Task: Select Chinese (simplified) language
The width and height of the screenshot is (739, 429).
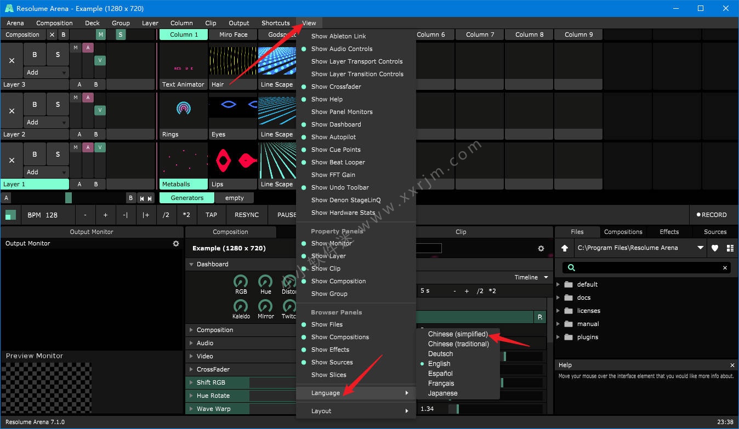Action: pyautogui.click(x=458, y=334)
